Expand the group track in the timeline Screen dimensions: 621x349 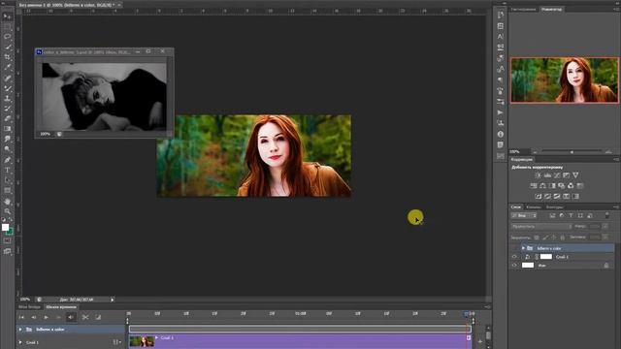click(20, 330)
